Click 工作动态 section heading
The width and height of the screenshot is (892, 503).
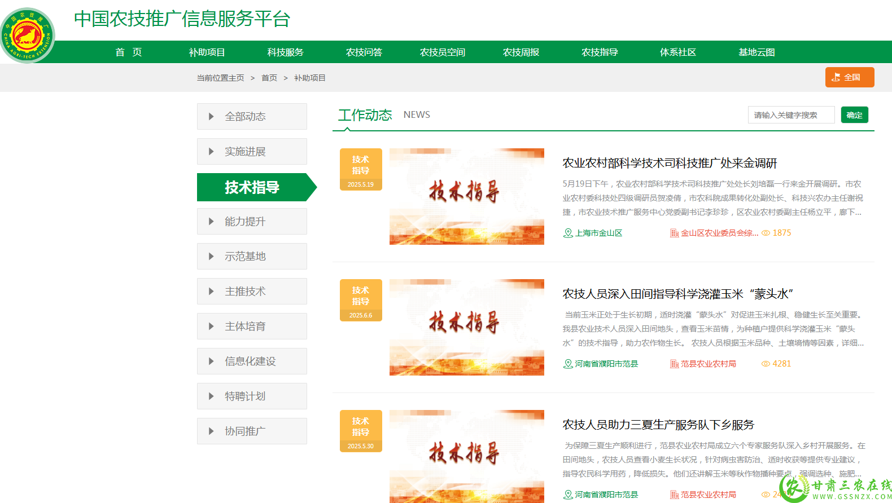click(365, 115)
